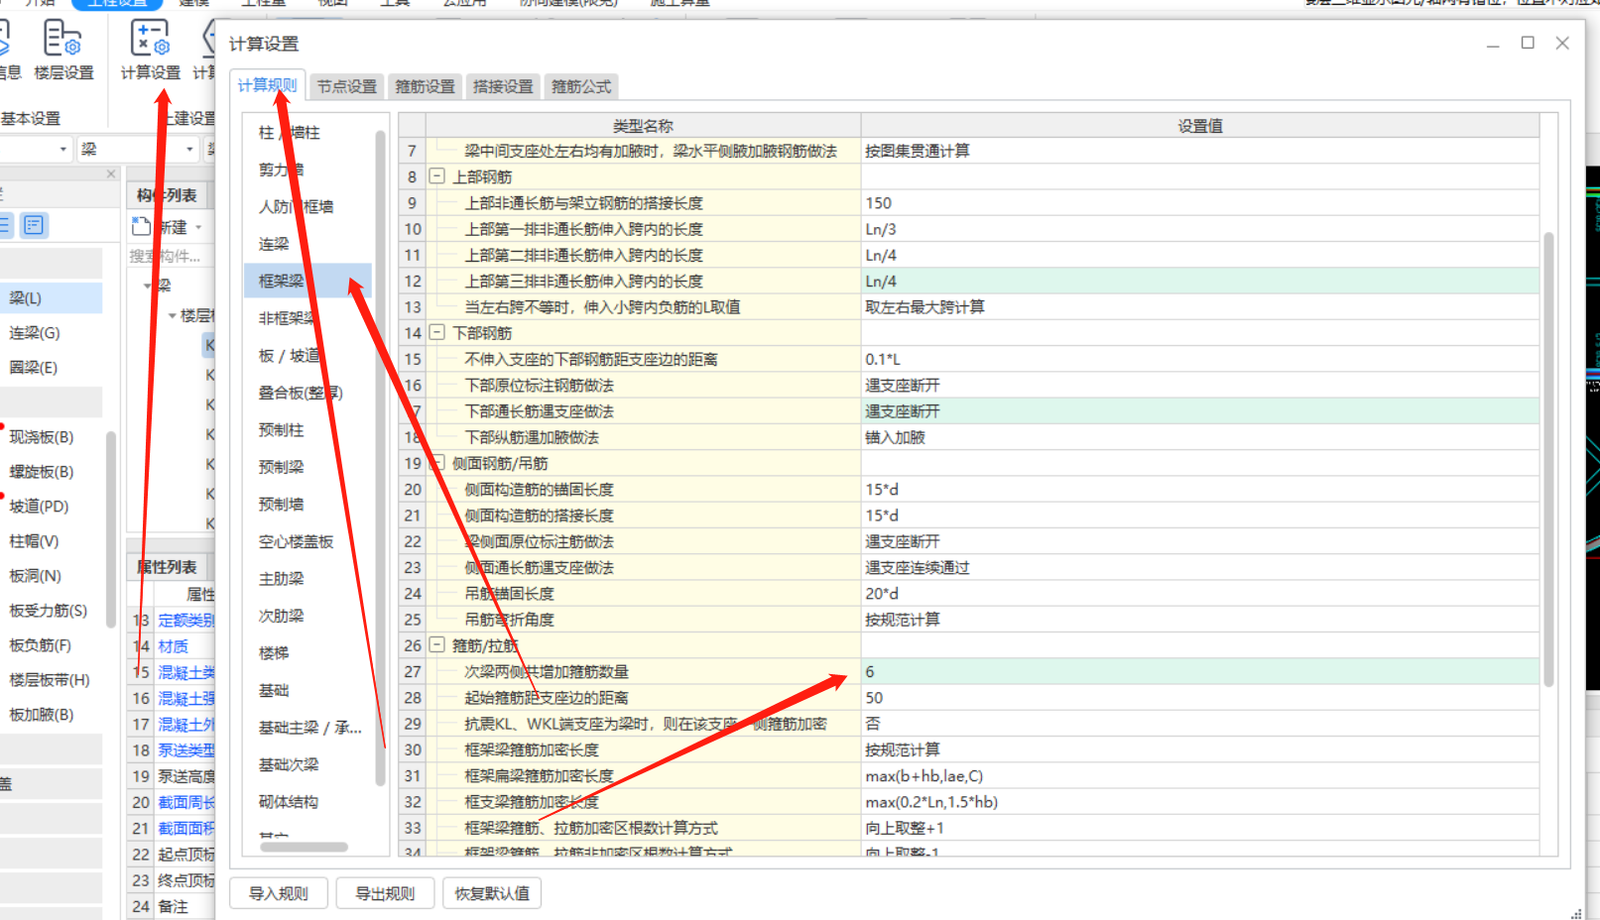Click the 锚入加腋 value cell
1600x920 pixels.
1199,437
